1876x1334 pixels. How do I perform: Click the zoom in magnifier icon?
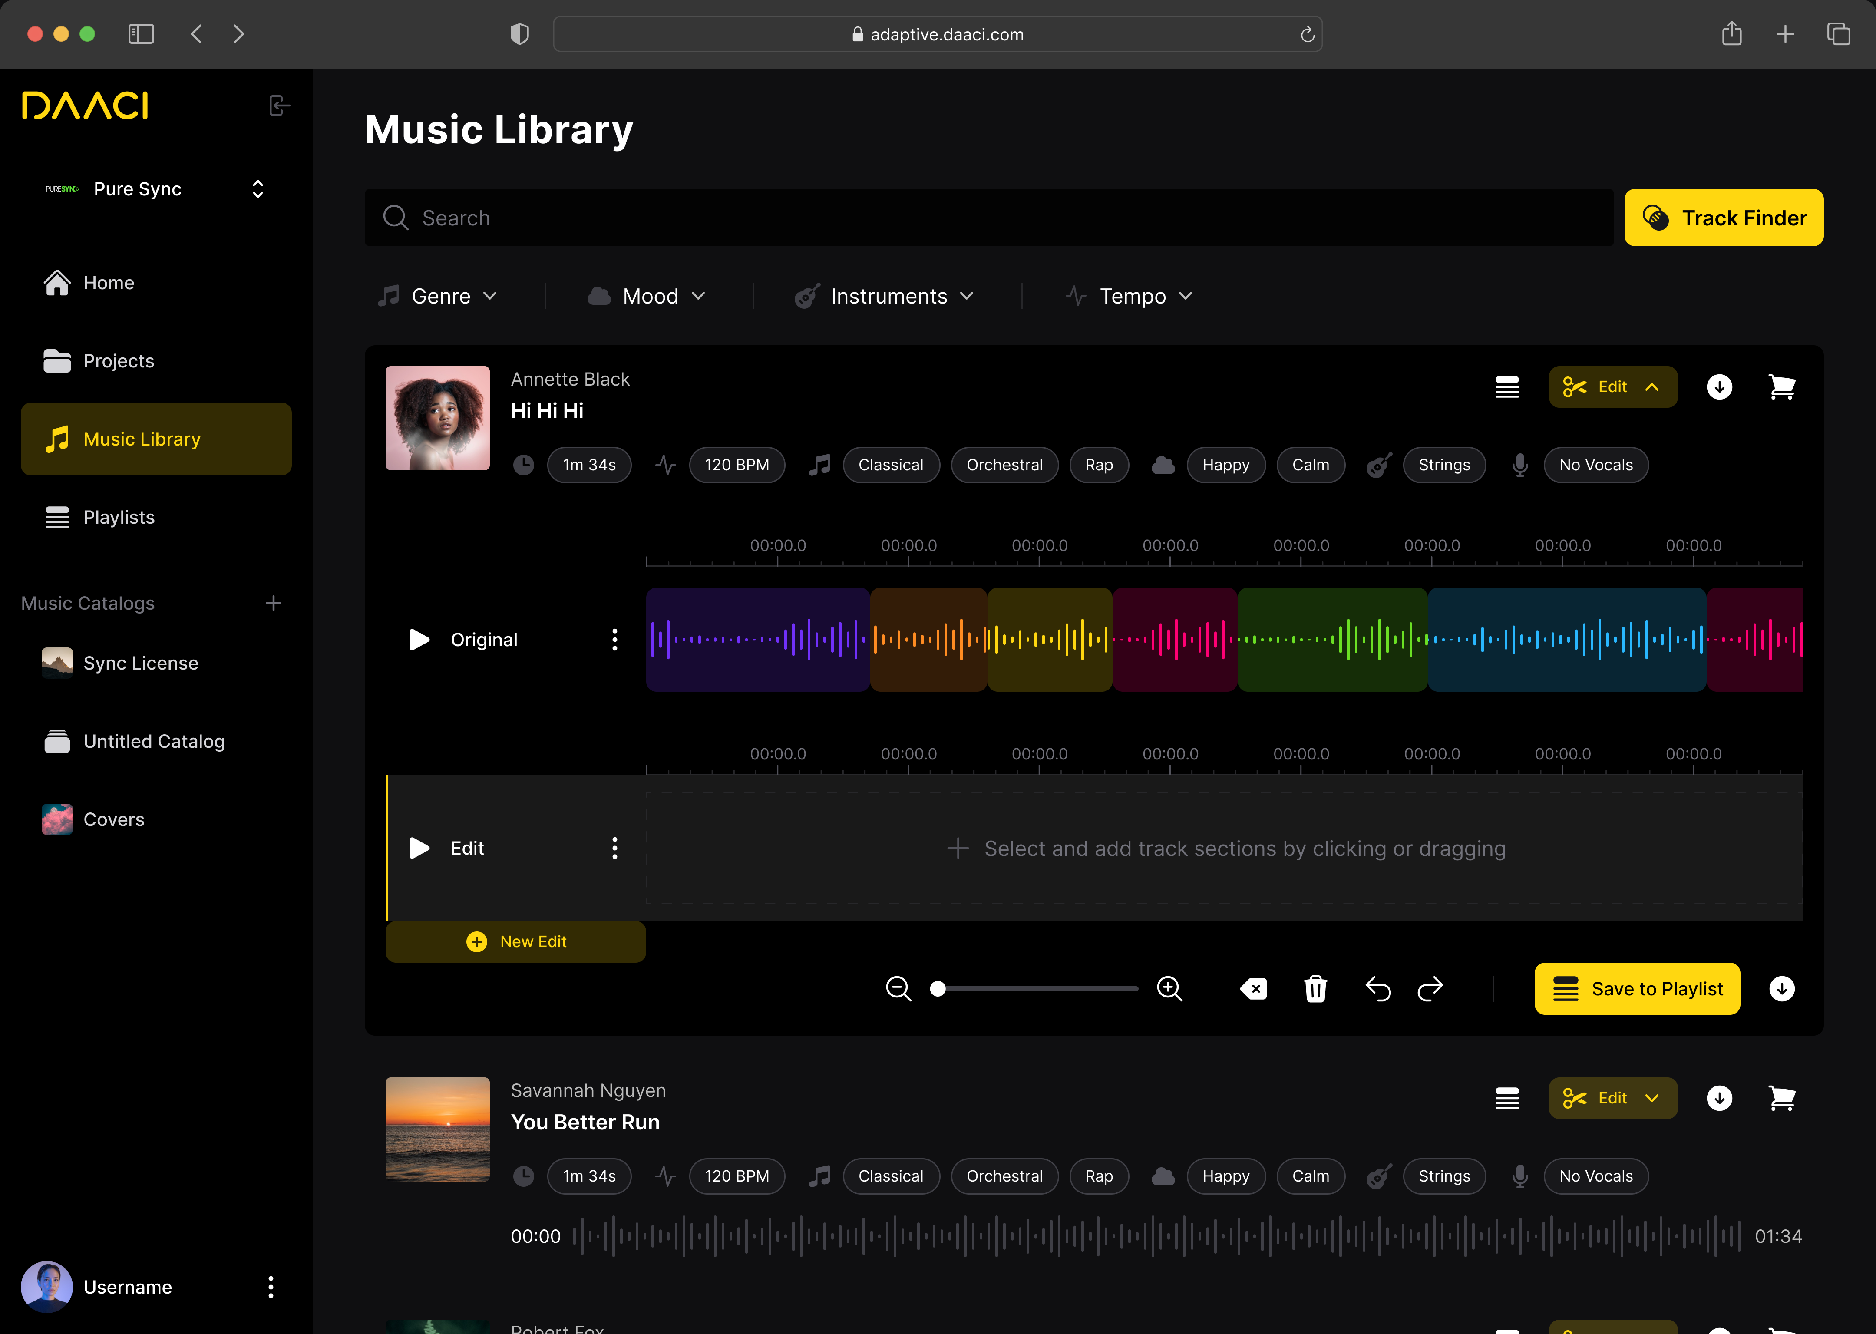coord(1169,988)
